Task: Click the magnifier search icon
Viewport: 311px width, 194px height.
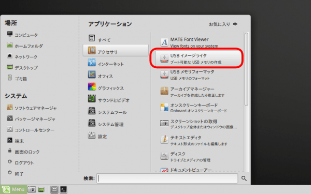Action: (244, 178)
